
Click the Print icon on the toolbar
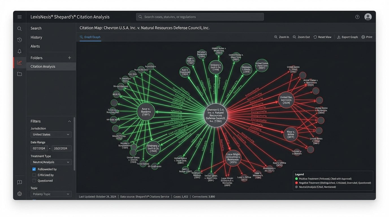click(x=364, y=37)
